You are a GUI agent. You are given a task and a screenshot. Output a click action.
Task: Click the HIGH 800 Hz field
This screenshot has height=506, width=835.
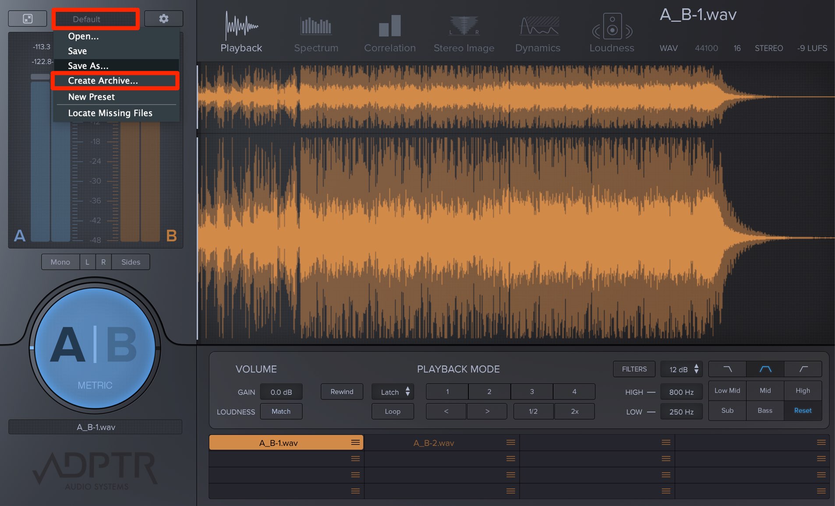[x=681, y=392]
